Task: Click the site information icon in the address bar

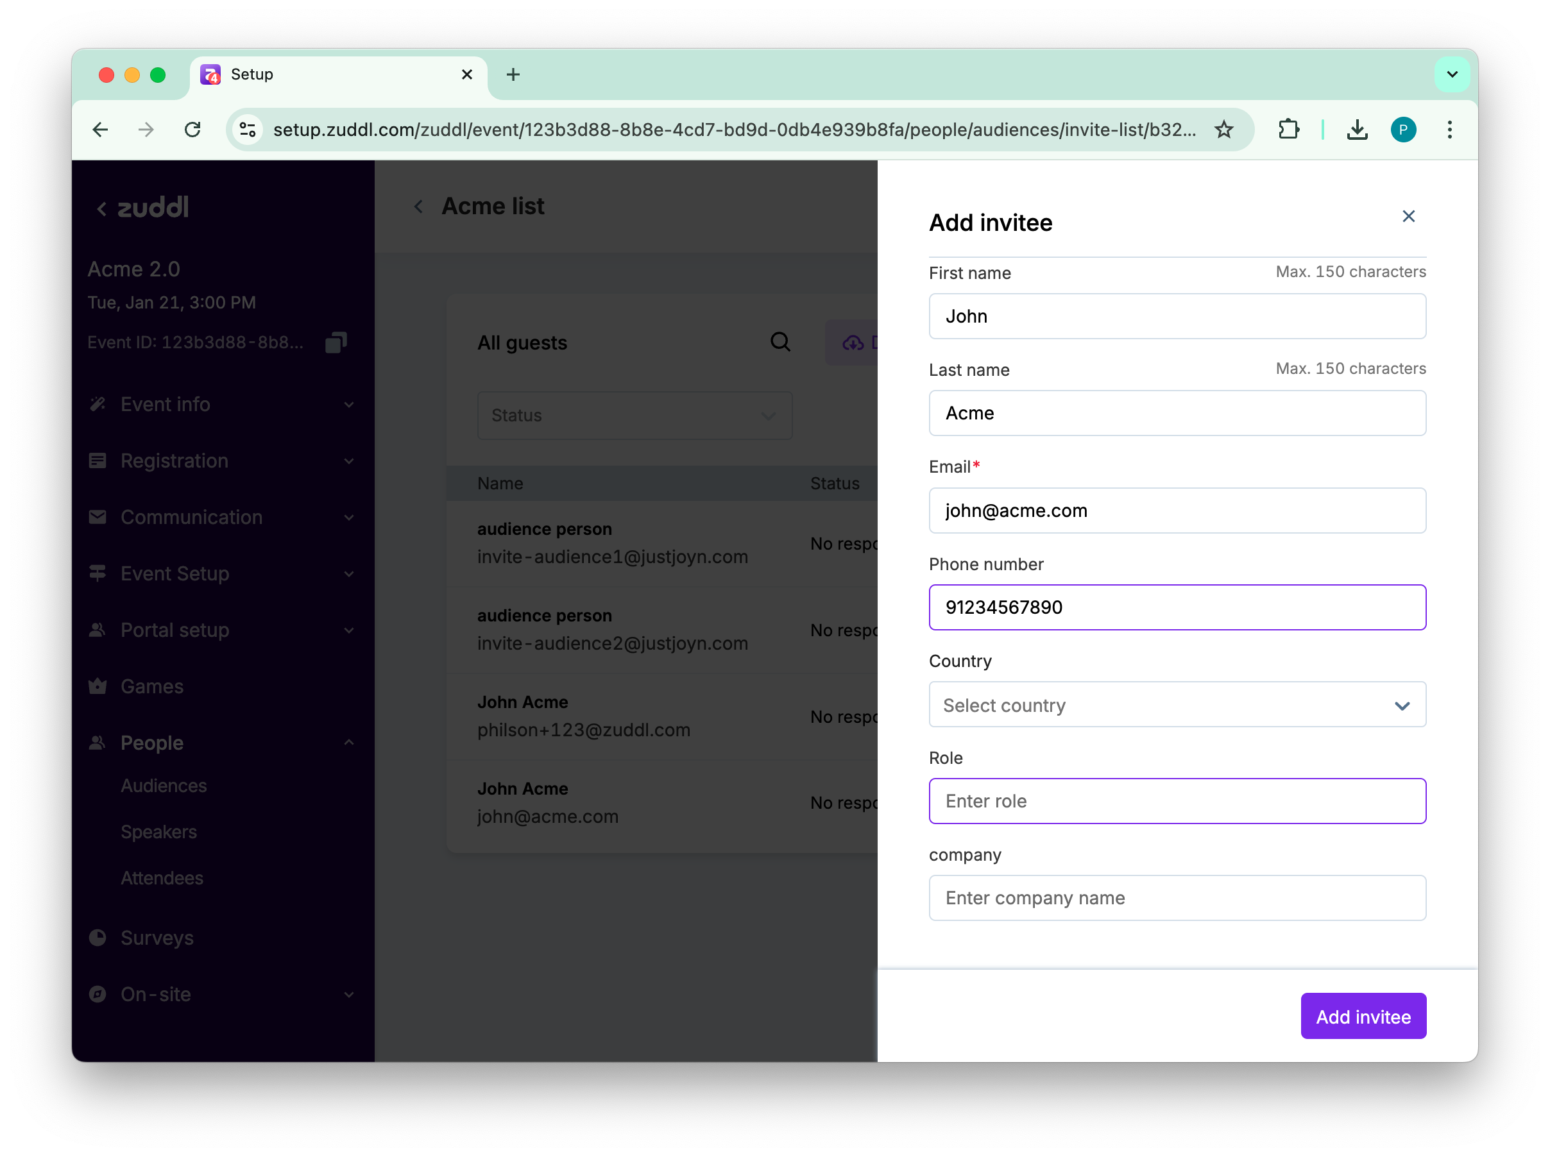Action: tap(248, 130)
